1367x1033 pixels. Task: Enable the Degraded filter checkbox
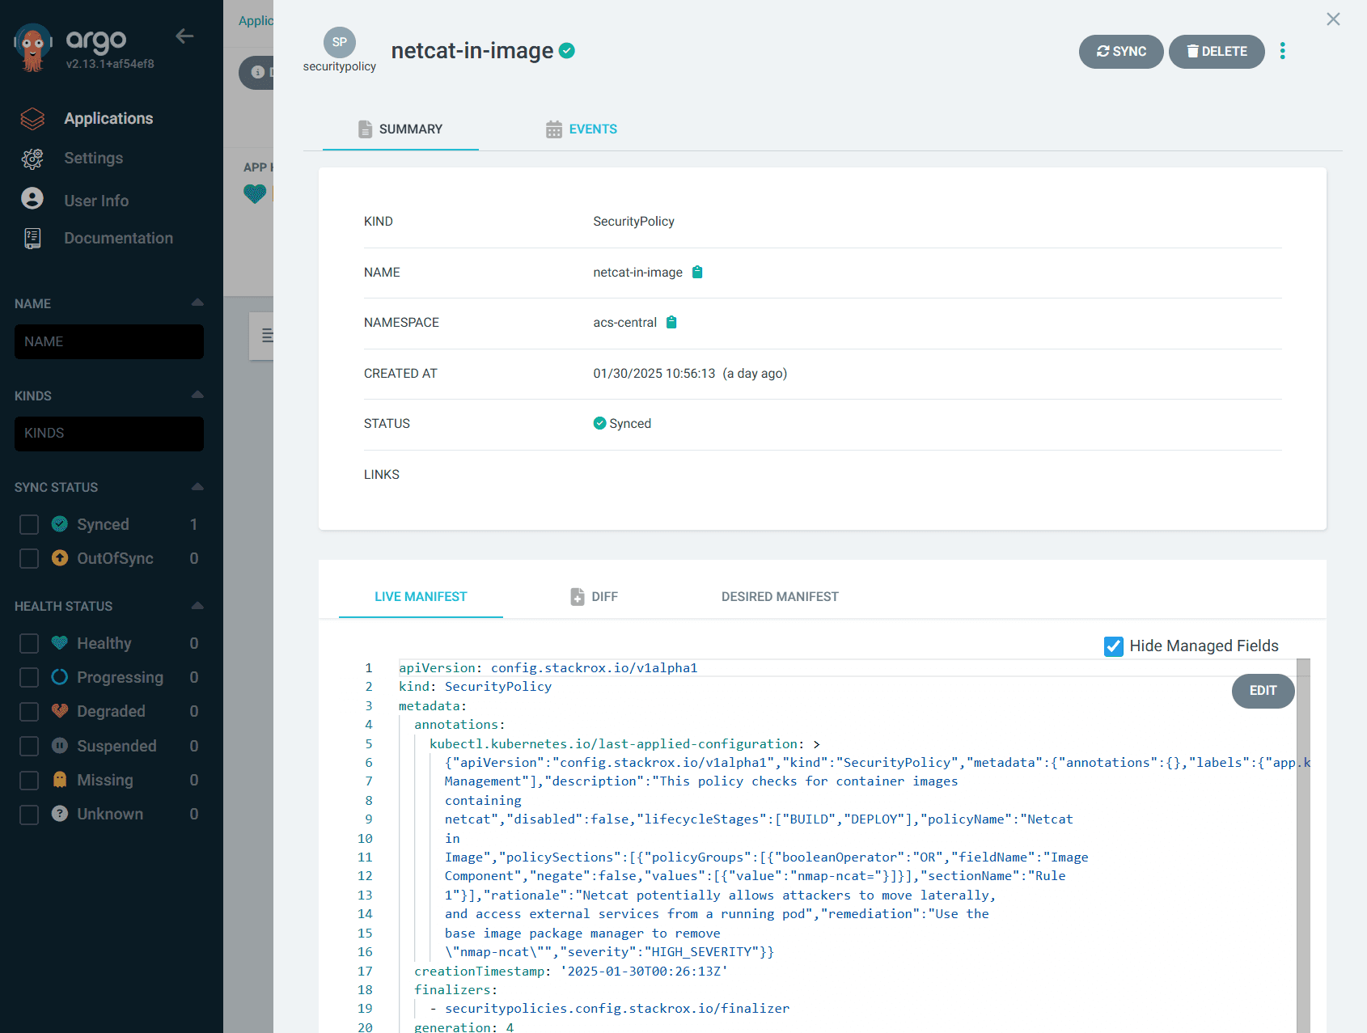29,712
